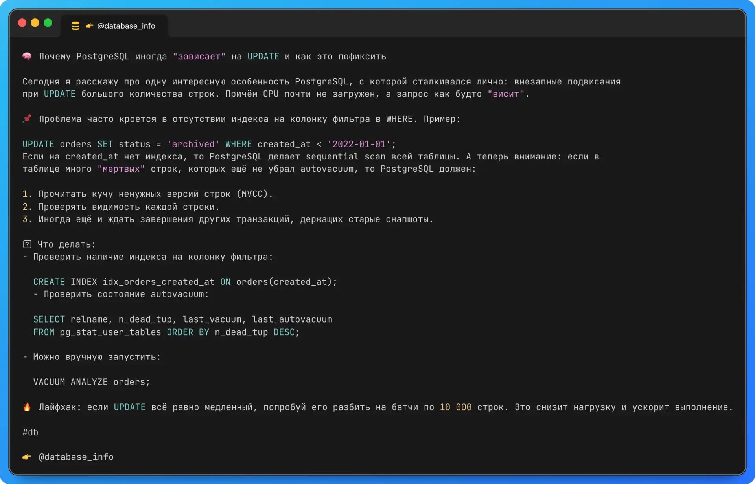Click list item '3. Иногда ещё и ждать завершения'

point(228,219)
